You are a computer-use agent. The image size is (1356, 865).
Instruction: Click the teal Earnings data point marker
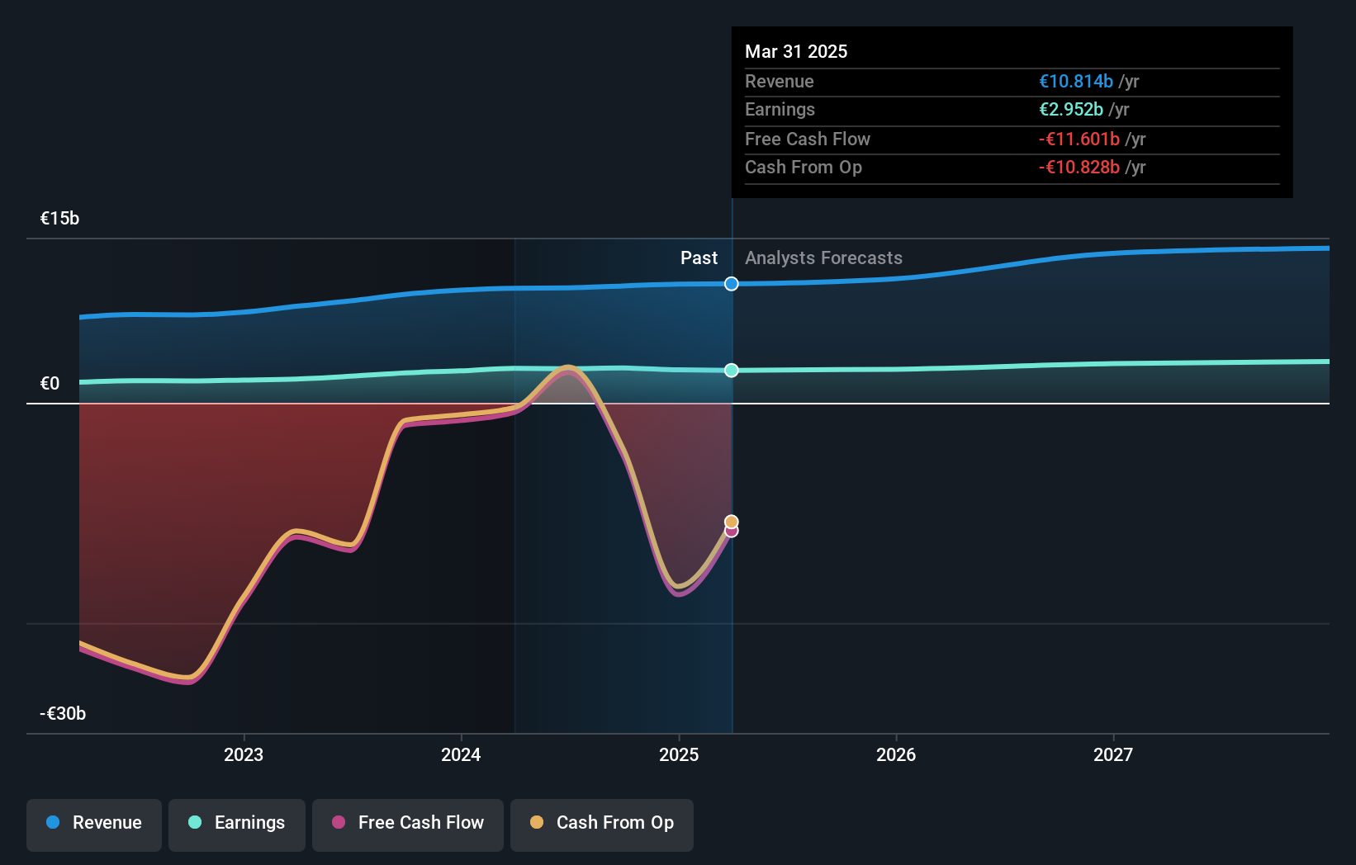pos(732,371)
